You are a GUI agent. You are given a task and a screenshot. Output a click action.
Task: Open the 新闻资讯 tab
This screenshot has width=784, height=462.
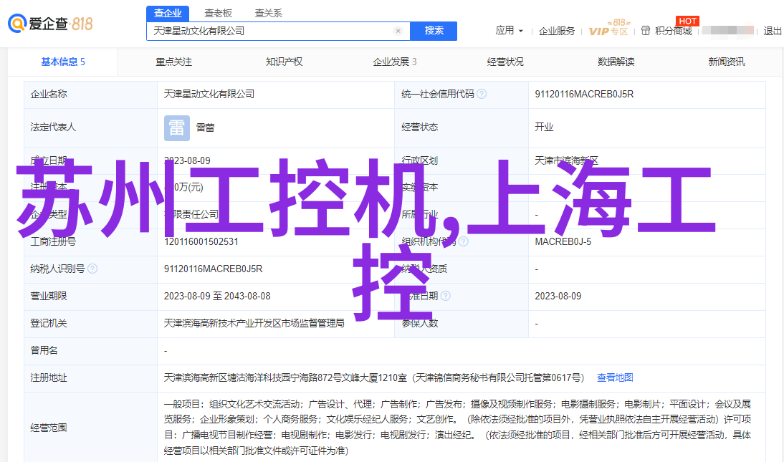727,62
